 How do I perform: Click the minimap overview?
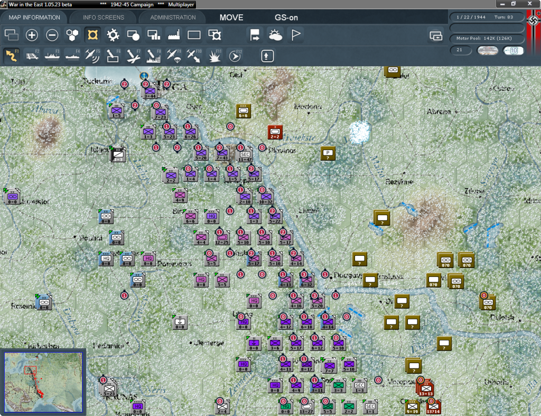click(x=43, y=382)
